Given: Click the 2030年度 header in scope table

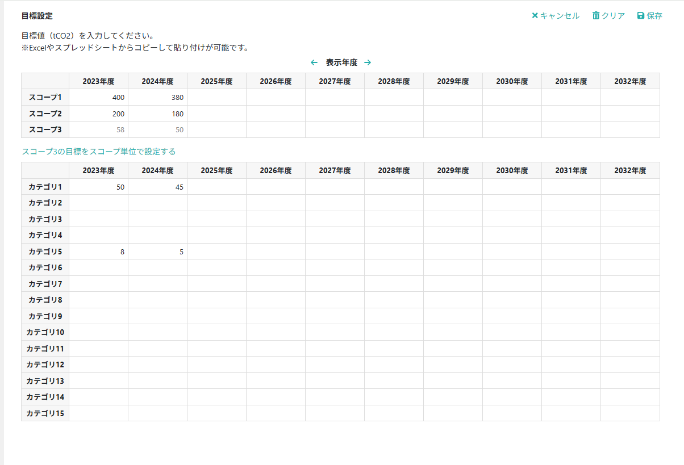Looking at the screenshot, I should point(512,81).
